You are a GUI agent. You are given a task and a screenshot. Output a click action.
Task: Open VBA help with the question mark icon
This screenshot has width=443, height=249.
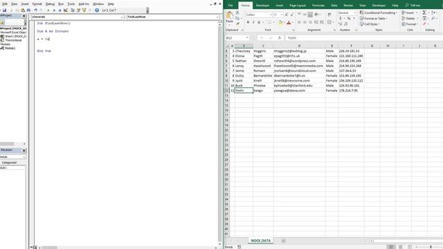pos(97,10)
